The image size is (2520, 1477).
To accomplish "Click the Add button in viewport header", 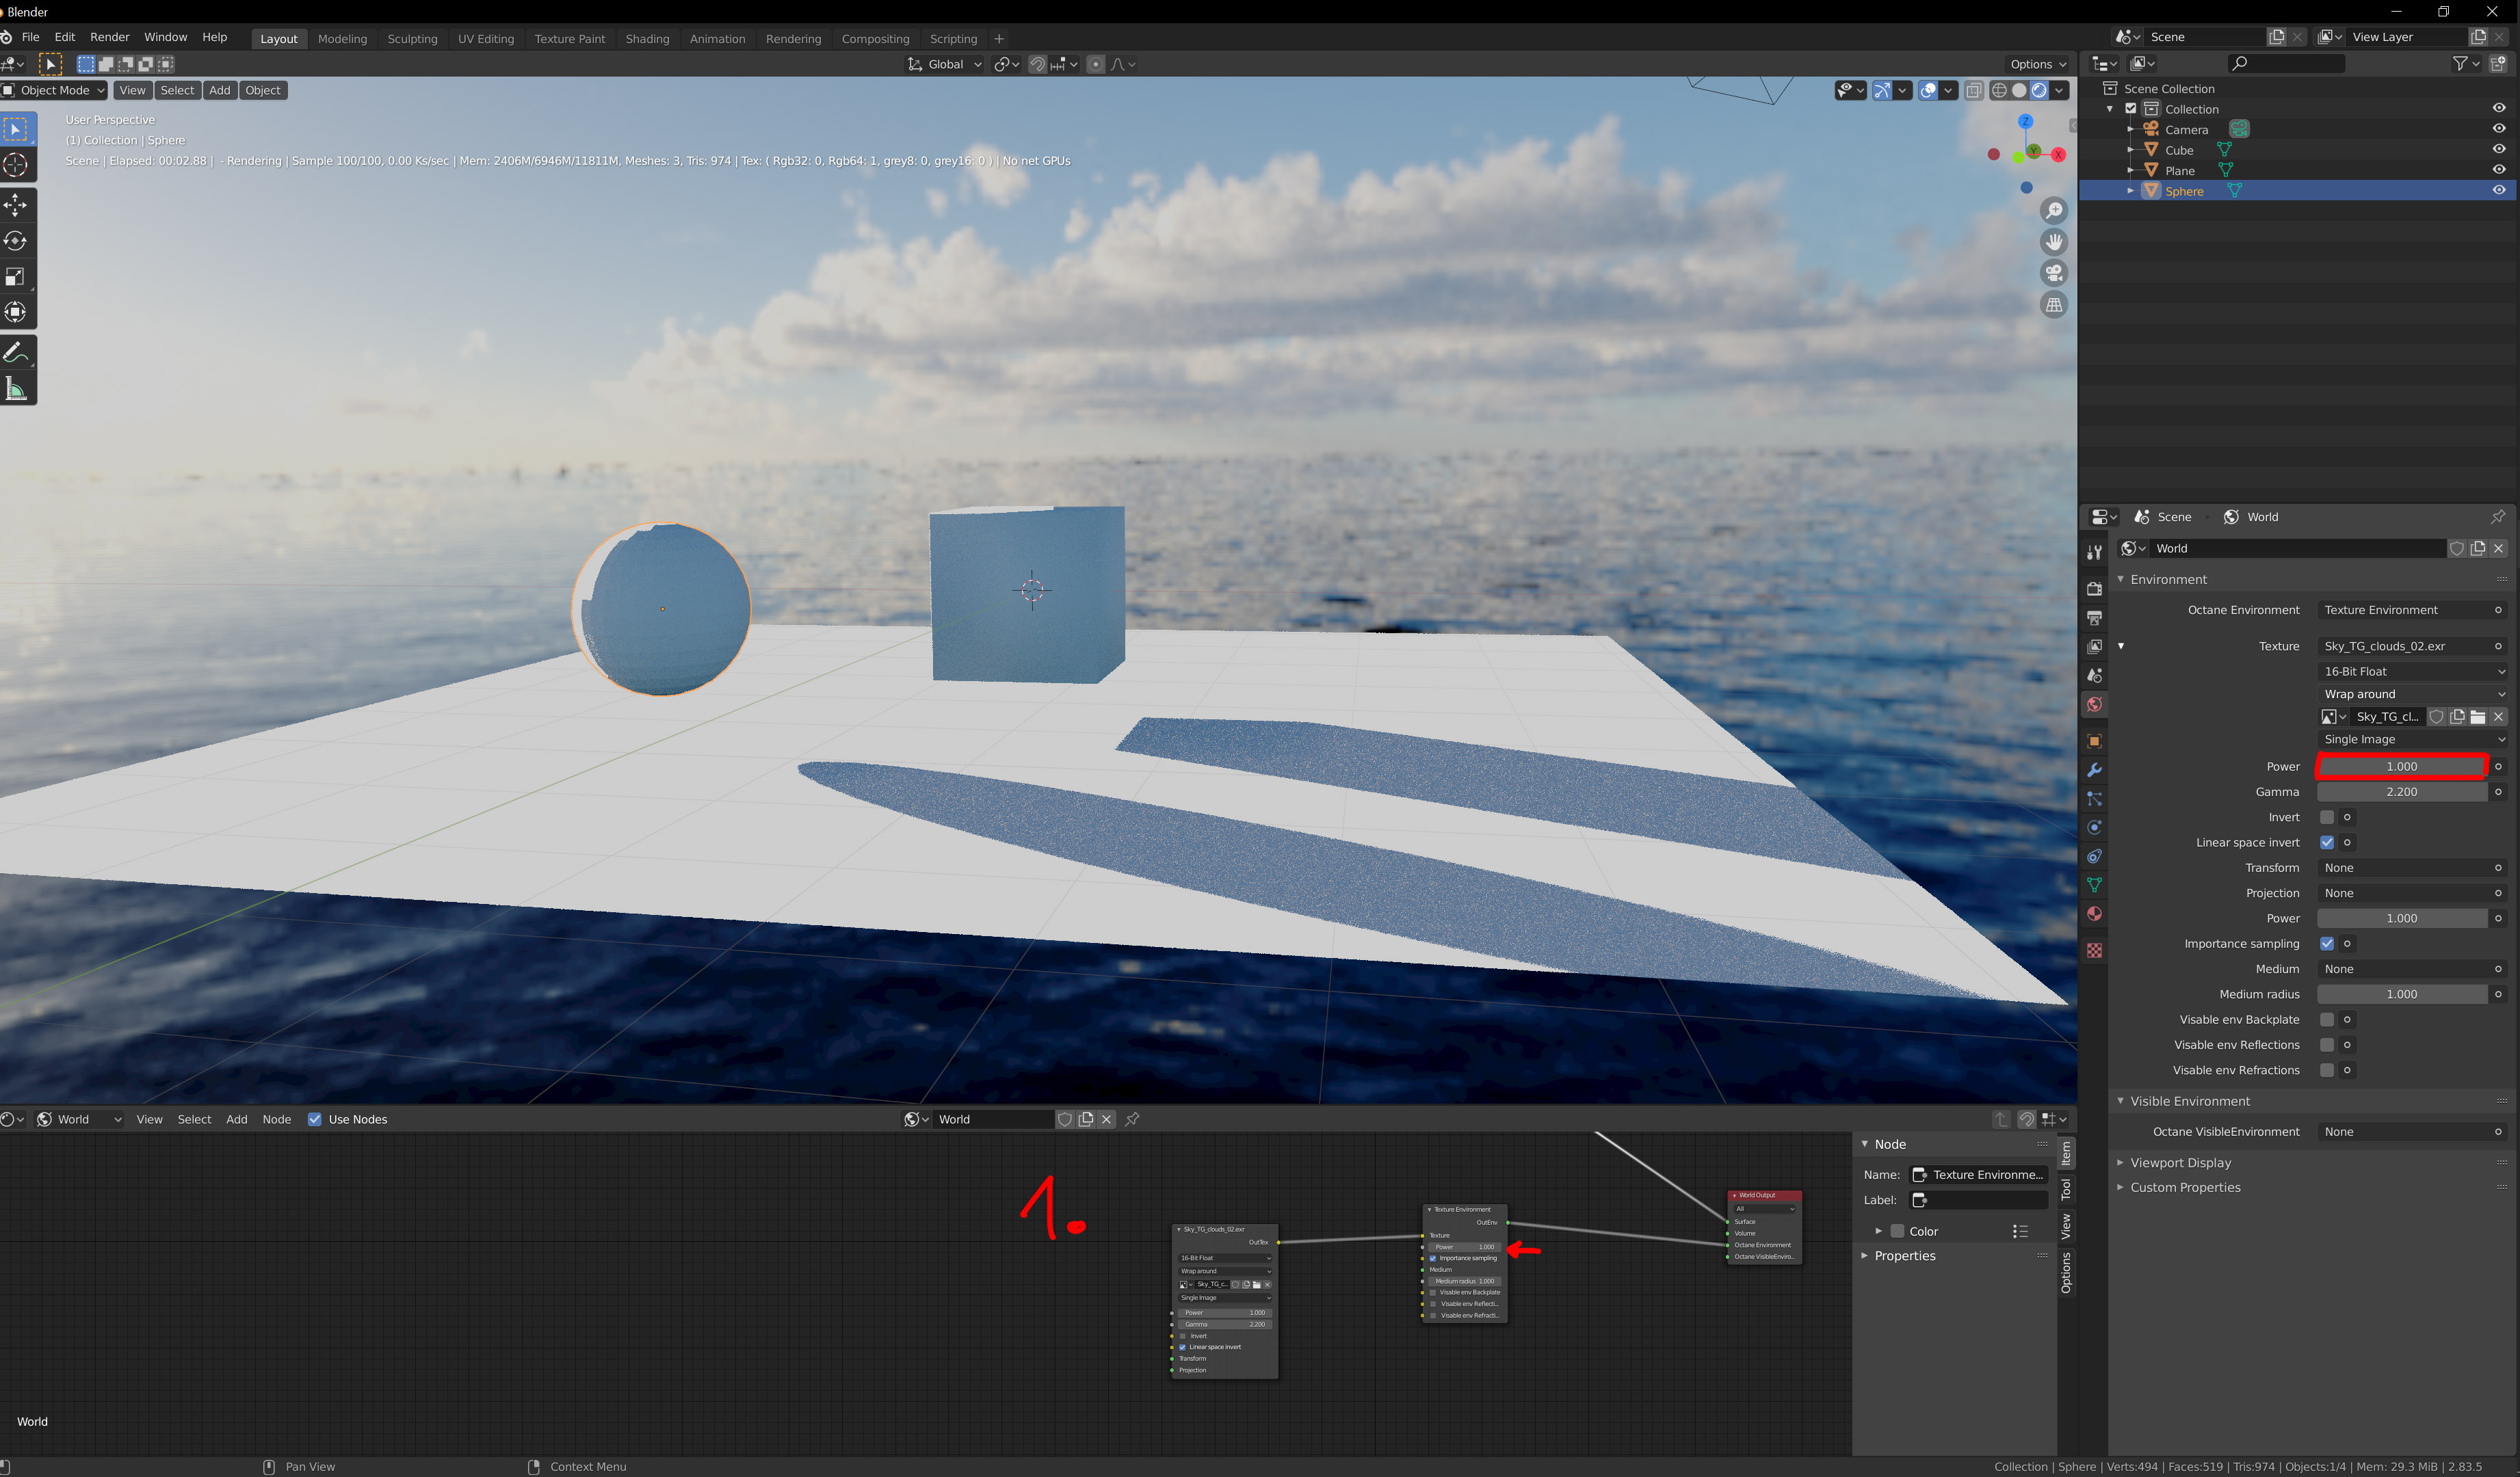I will (x=219, y=91).
